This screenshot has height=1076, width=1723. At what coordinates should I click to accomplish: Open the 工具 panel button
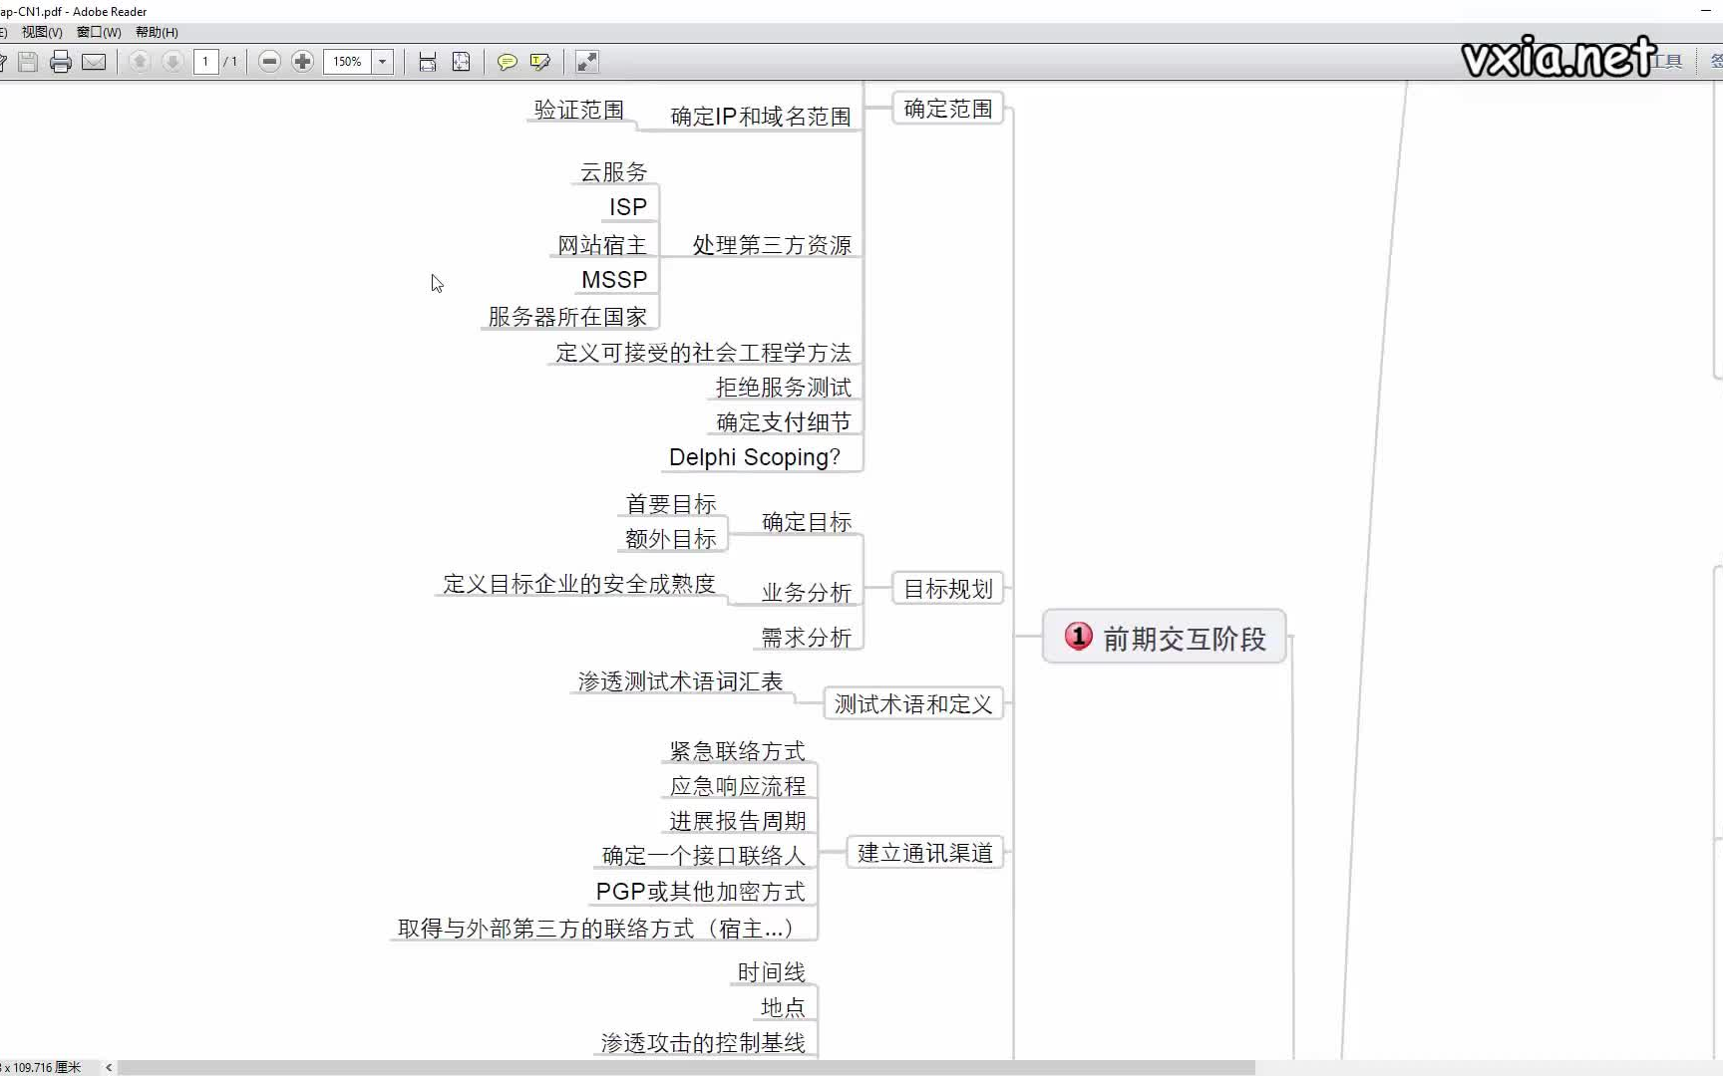pos(1667,62)
